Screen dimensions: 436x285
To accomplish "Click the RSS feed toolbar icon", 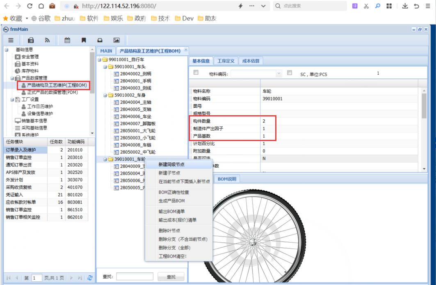I will (47, 40).
